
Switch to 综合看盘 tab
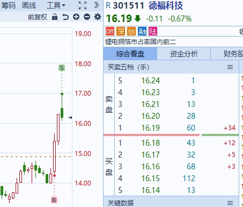coord(130,54)
